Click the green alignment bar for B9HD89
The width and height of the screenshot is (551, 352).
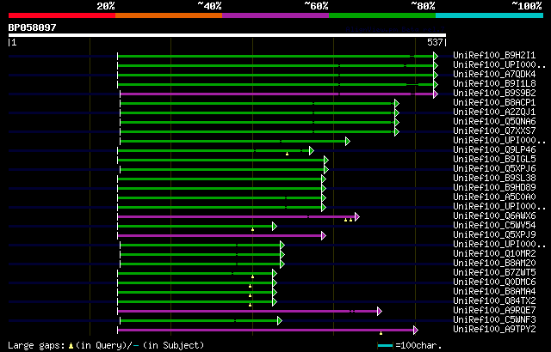tap(220, 188)
